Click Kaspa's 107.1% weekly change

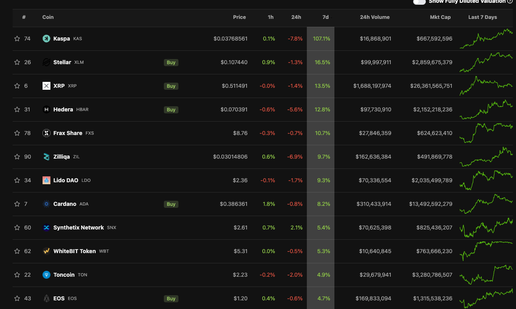(321, 39)
